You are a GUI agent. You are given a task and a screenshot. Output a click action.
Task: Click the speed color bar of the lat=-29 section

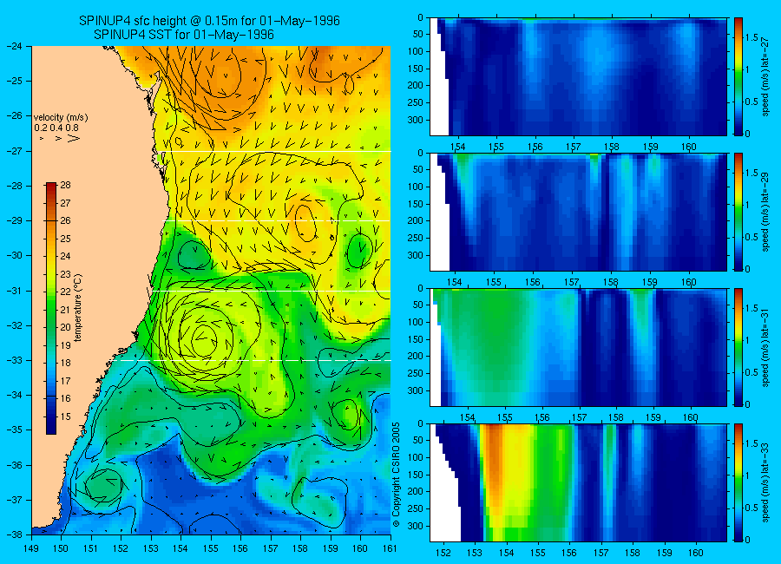tap(738, 212)
